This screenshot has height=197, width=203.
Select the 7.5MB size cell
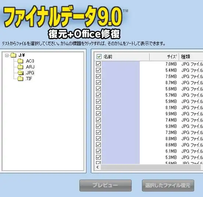click(x=171, y=76)
